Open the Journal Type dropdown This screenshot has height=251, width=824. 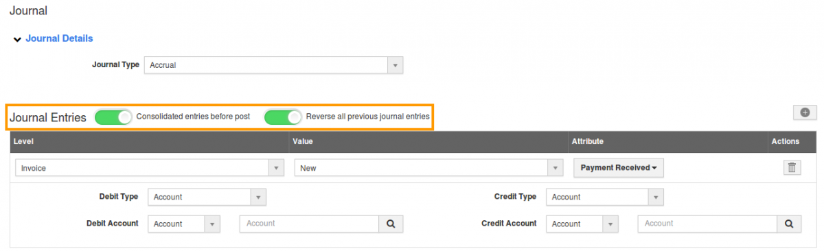(273, 65)
